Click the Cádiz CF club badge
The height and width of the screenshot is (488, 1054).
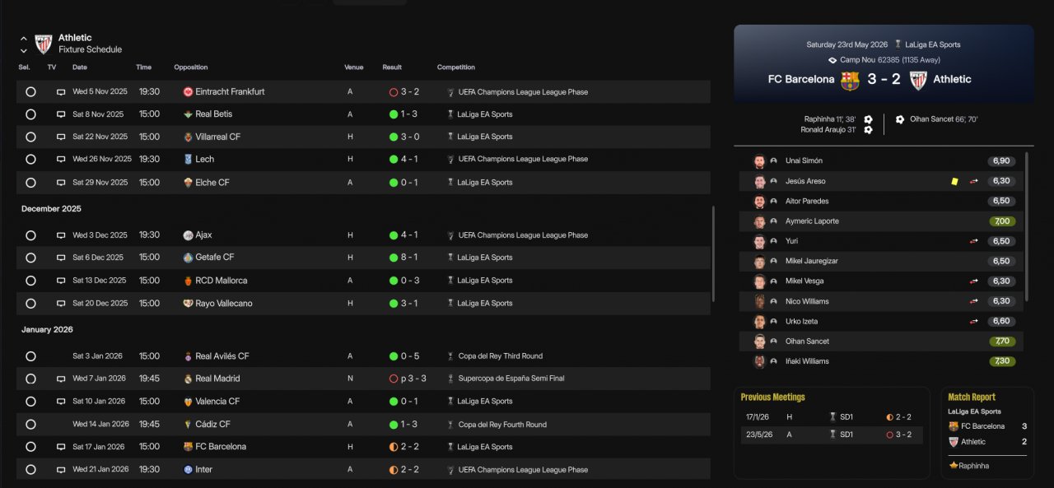(188, 425)
